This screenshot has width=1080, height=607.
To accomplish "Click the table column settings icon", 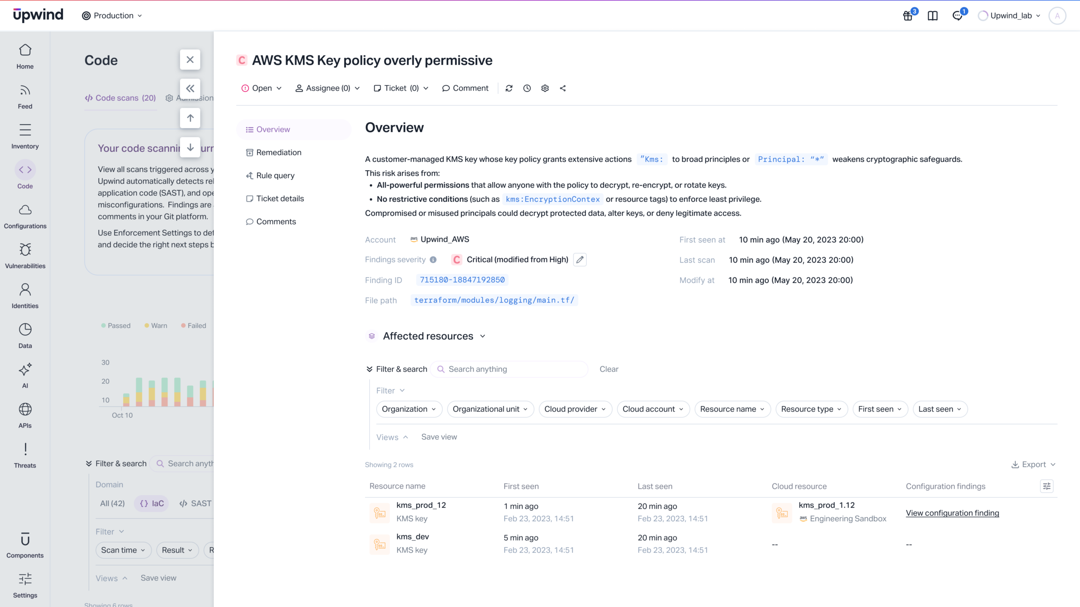I will [x=1047, y=486].
